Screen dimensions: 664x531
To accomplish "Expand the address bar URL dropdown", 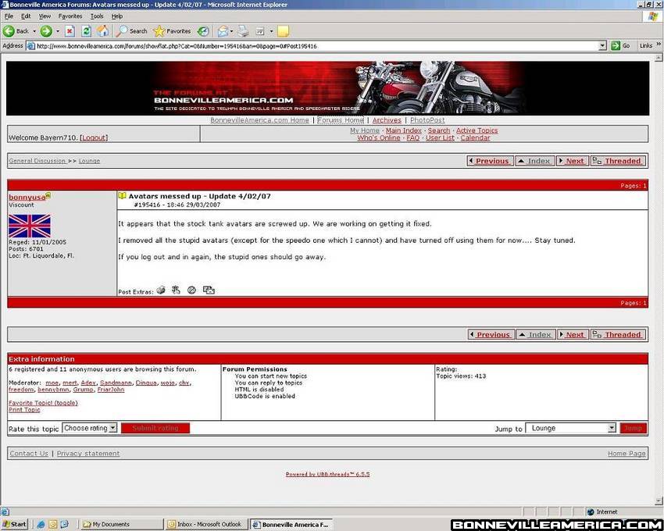I will [603, 46].
